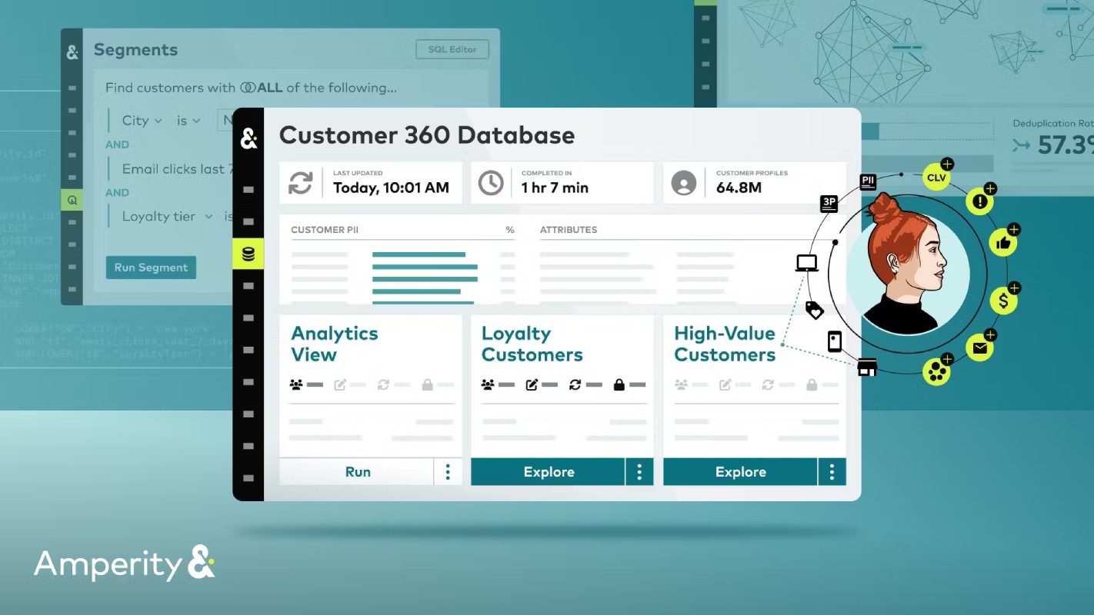Click Run Segment in Segments window
Viewport: 1094px width, 615px height.
tap(151, 268)
